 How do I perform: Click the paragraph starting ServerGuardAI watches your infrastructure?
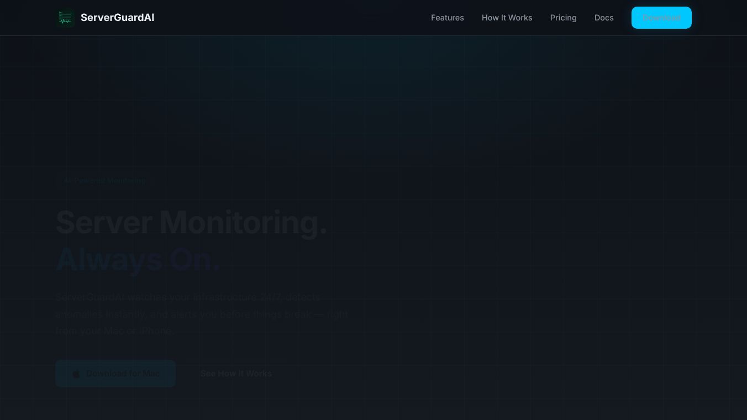pyautogui.click(x=202, y=314)
